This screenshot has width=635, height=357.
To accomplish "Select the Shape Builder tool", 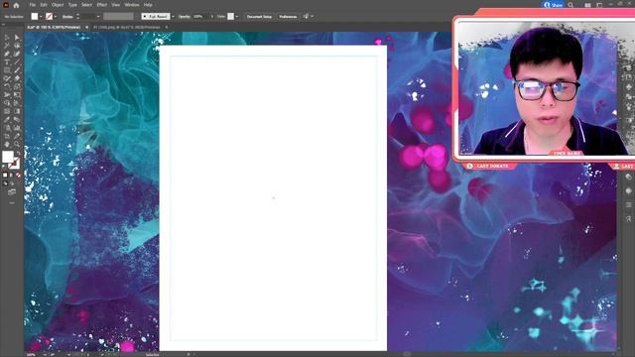I will pos(7,103).
